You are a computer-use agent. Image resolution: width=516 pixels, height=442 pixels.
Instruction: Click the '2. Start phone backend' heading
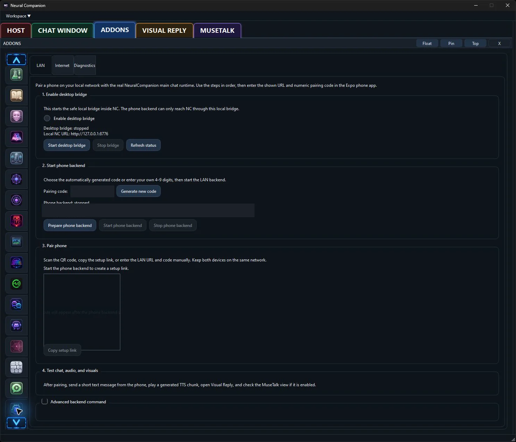(x=63, y=165)
